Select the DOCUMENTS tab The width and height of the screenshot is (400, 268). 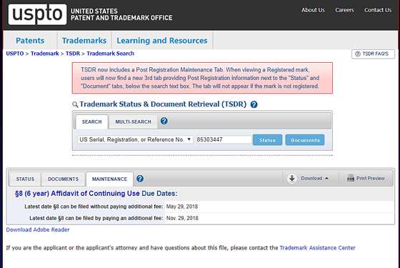(x=64, y=179)
